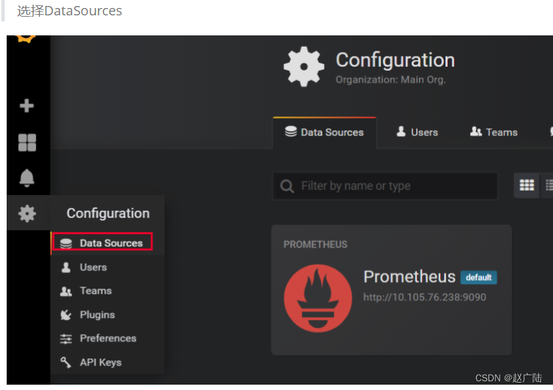The width and height of the screenshot is (553, 390).
Task: Open the Prometheus data source name
Action: click(409, 276)
